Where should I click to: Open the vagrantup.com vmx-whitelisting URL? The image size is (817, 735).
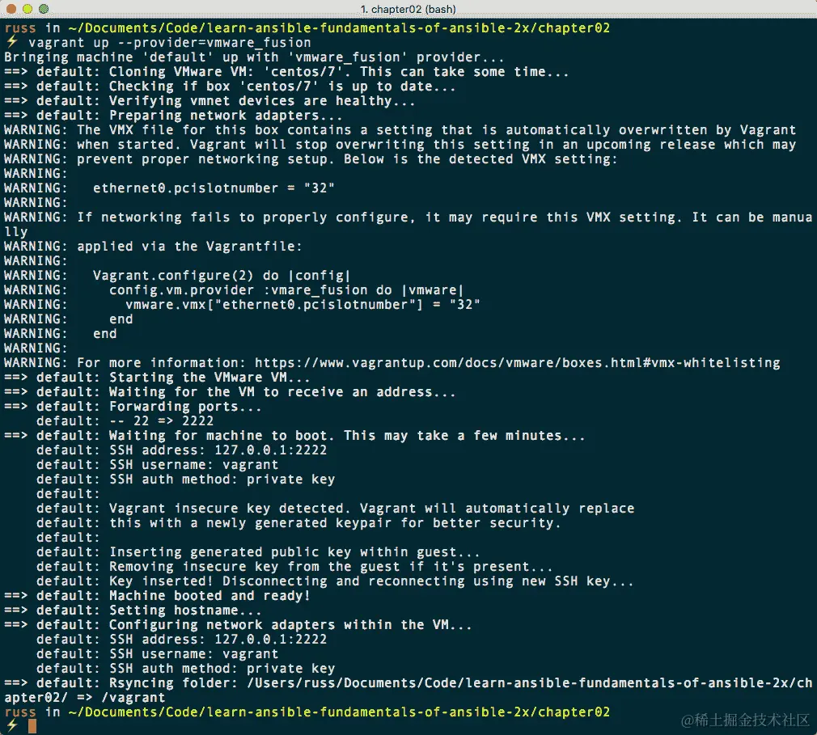518,363
